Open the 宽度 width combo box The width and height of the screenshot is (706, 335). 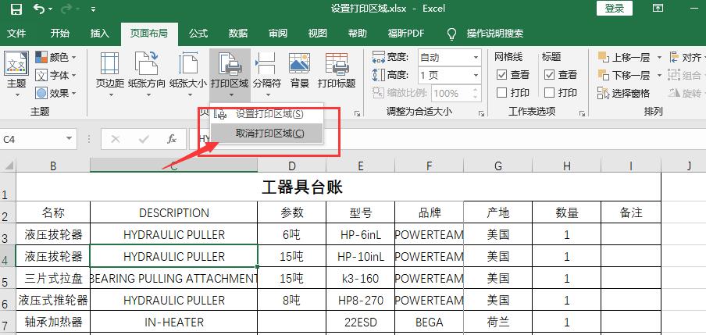(449, 57)
